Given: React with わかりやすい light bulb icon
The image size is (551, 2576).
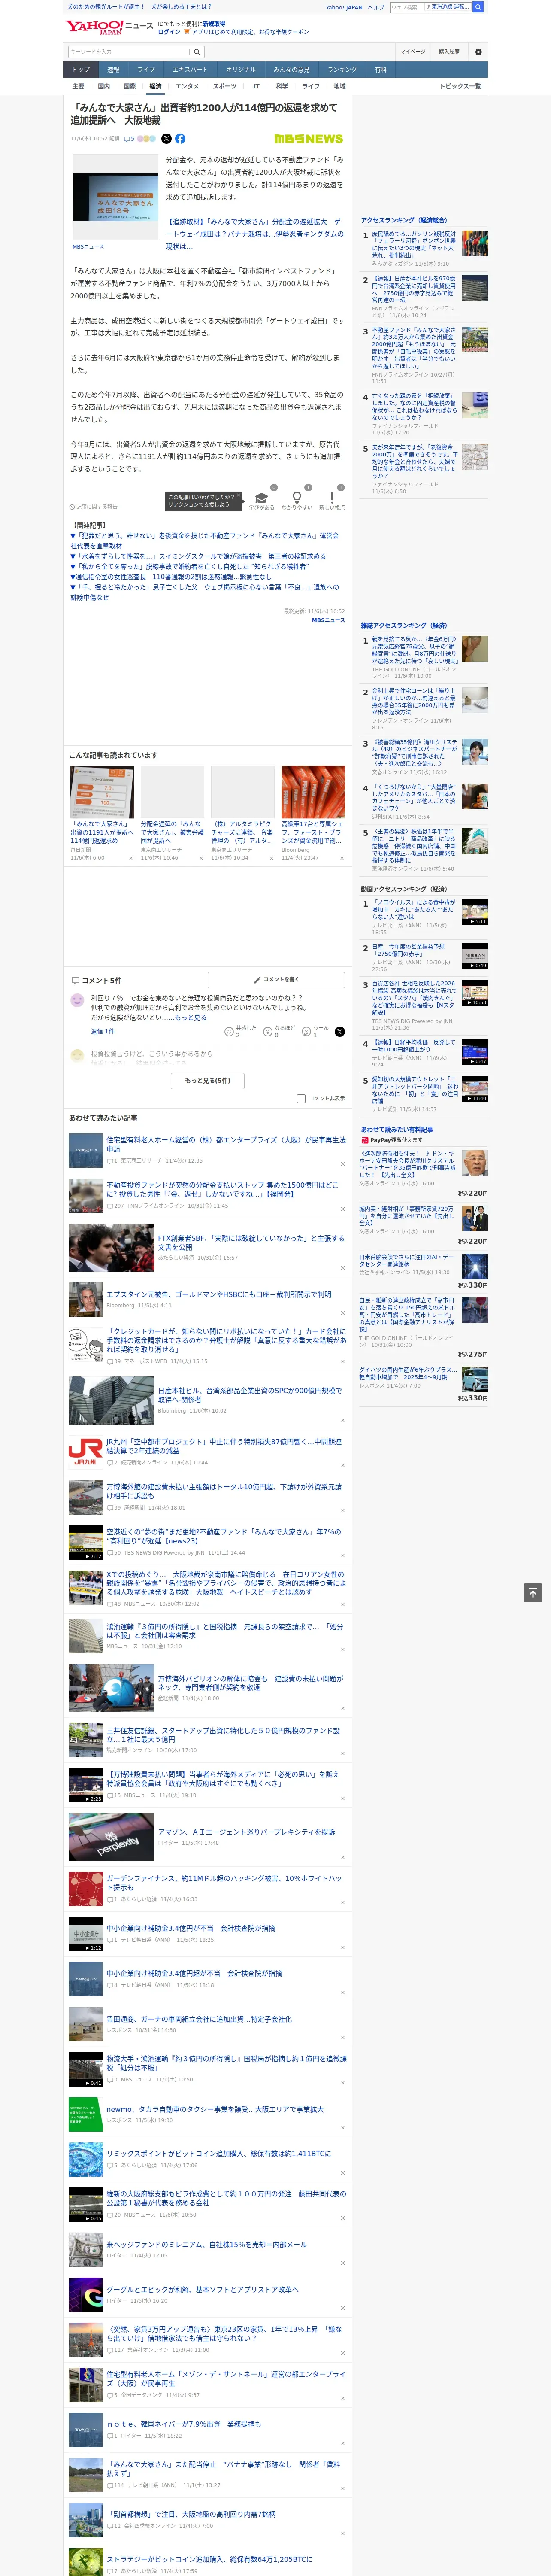Looking at the screenshot, I should click(x=296, y=497).
